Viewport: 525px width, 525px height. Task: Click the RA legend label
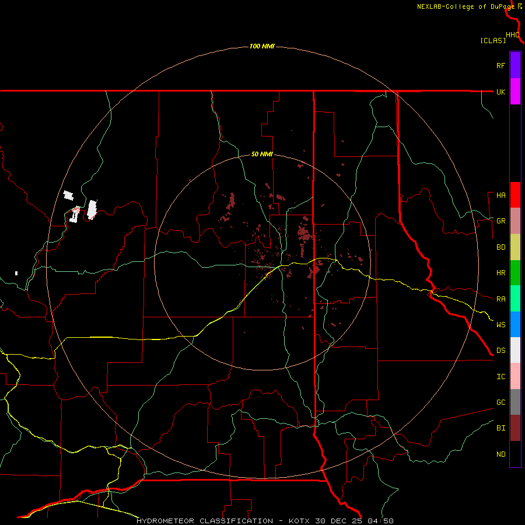click(x=501, y=299)
